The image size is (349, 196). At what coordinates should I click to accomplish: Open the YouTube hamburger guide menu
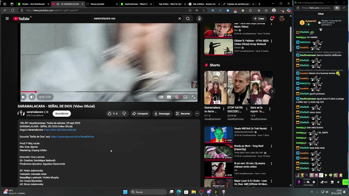[x=7, y=19]
